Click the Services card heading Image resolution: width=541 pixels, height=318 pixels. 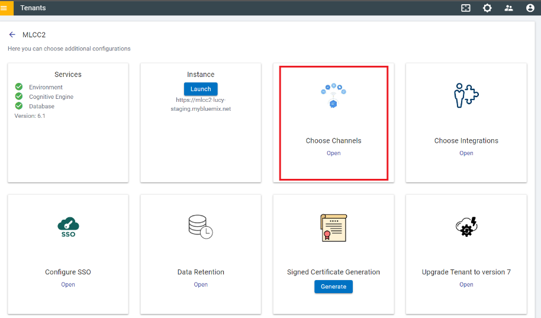(x=68, y=74)
